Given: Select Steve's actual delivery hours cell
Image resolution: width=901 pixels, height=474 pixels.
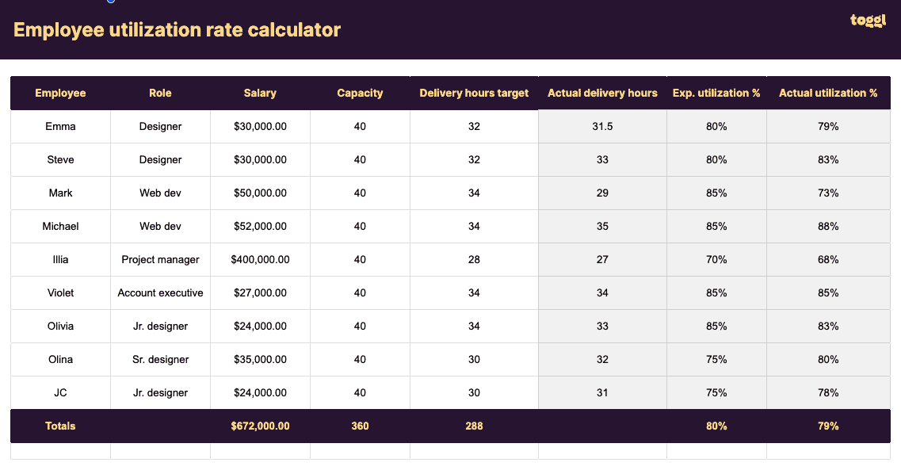Looking at the screenshot, I should (x=602, y=159).
